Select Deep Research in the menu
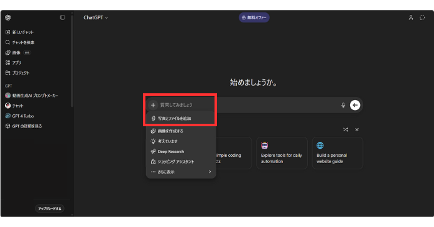The image size is (434, 227). (181, 151)
